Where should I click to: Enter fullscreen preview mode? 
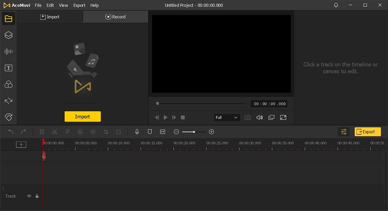point(283,118)
